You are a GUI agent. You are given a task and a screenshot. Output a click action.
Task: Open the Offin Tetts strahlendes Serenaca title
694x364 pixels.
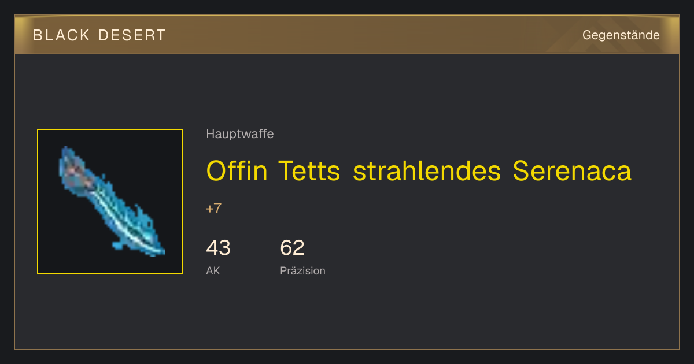tap(419, 171)
